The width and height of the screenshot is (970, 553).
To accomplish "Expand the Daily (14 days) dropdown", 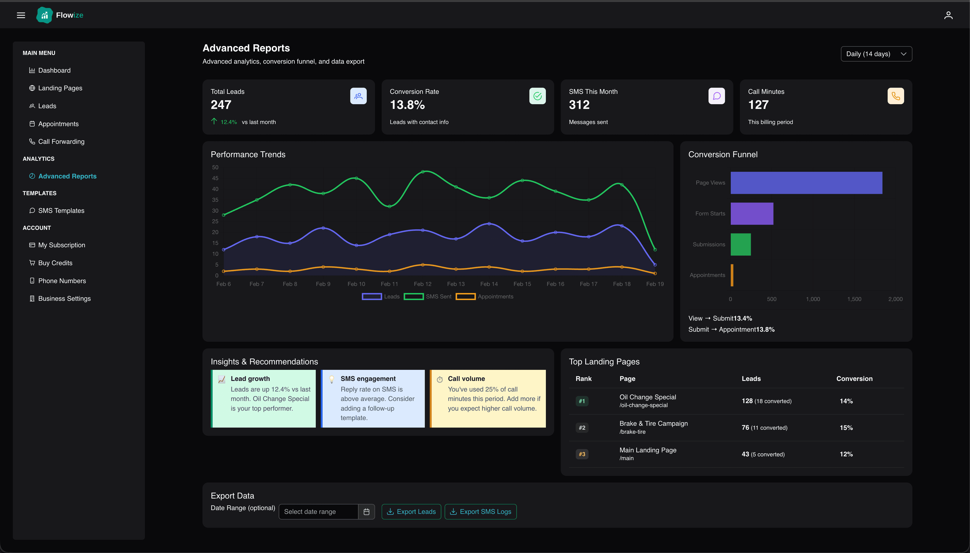I will pyautogui.click(x=876, y=54).
